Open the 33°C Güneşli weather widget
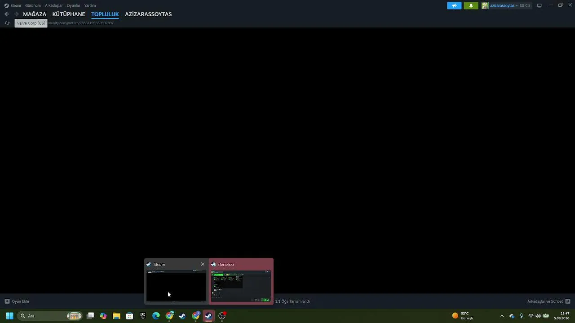Image resolution: width=575 pixels, height=323 pixels. (x=463, y=316)
